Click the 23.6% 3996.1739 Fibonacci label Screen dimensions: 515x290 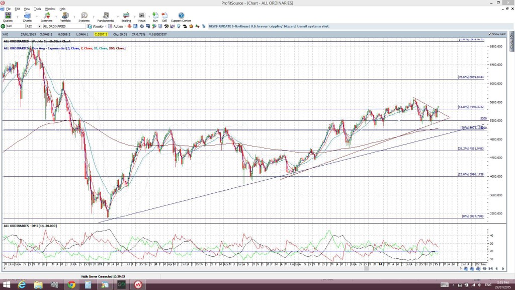tap(471, 174)
